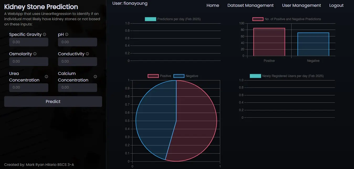Open the Home page
The width and height of the screenshot is (354, 169).
(x=213, y=6)
